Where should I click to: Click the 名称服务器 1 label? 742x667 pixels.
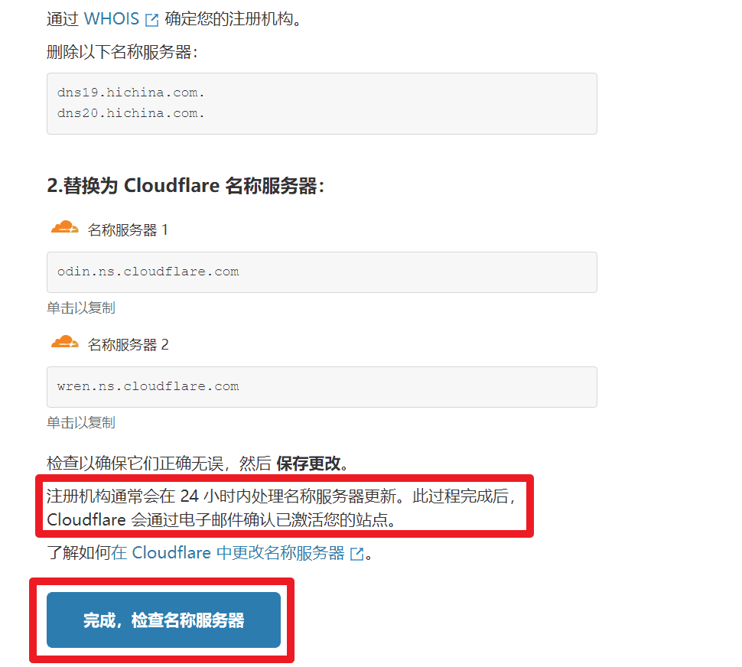(x=128, y=230)
